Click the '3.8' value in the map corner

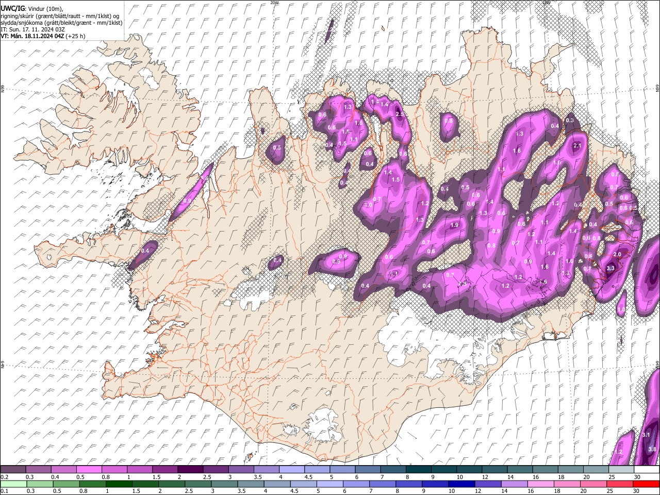point(652,450)
